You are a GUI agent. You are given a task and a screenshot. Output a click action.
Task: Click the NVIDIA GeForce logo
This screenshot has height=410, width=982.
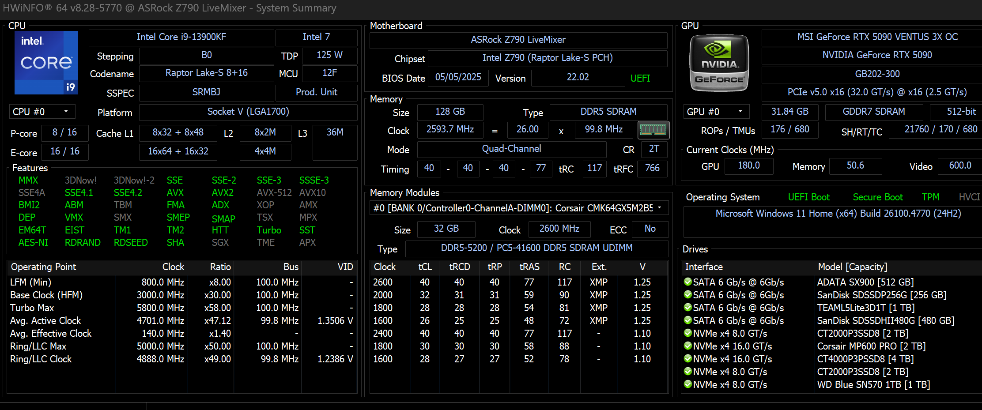[x=719, y=63]
